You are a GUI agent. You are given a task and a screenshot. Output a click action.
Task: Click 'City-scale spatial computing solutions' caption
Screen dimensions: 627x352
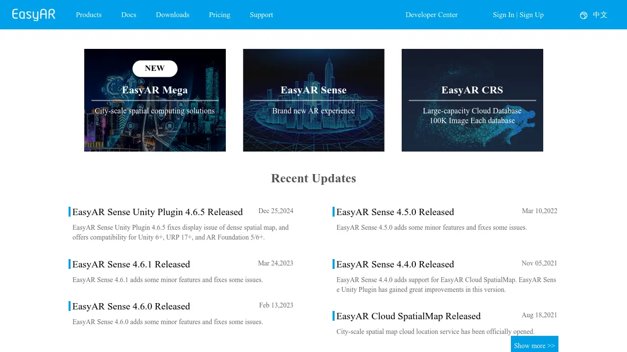pos(155,111)
